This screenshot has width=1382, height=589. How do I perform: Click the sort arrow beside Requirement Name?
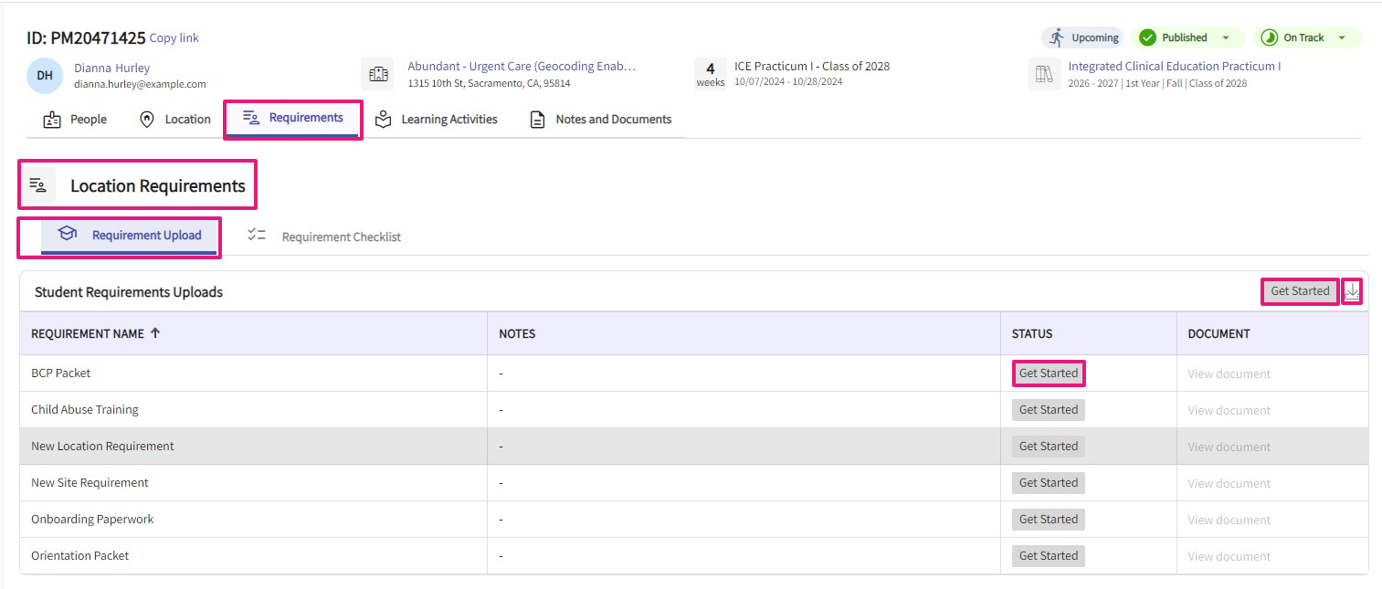coord(155,333)
